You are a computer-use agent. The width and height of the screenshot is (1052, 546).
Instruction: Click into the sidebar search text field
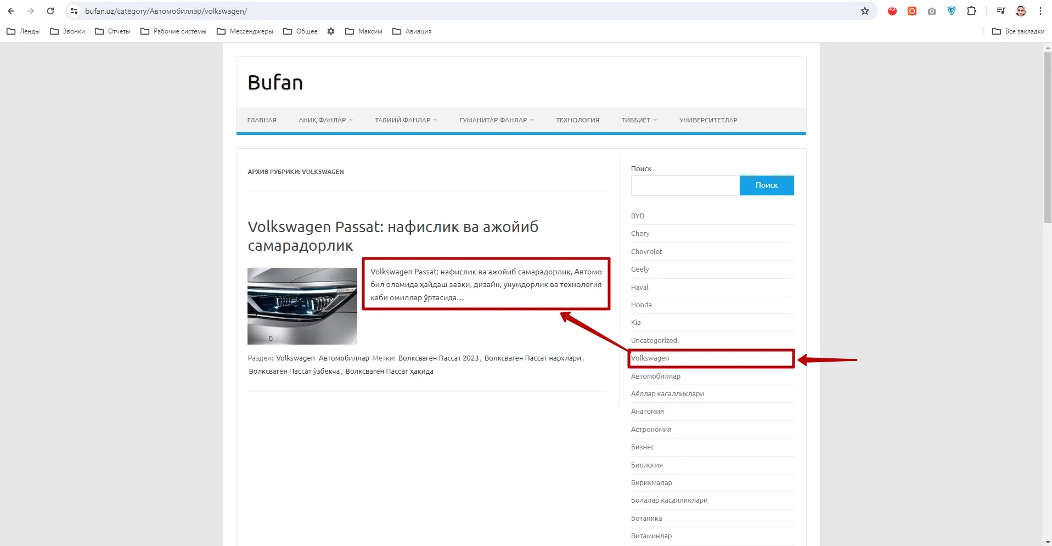[x=685, y=185]
